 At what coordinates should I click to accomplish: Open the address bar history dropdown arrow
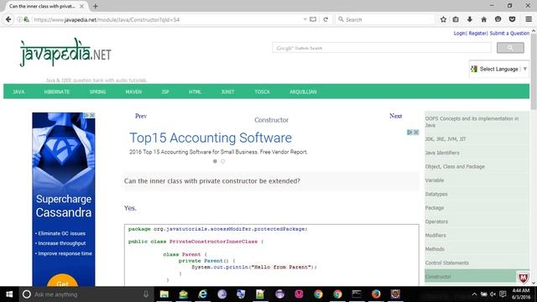(x=305, y=19)
